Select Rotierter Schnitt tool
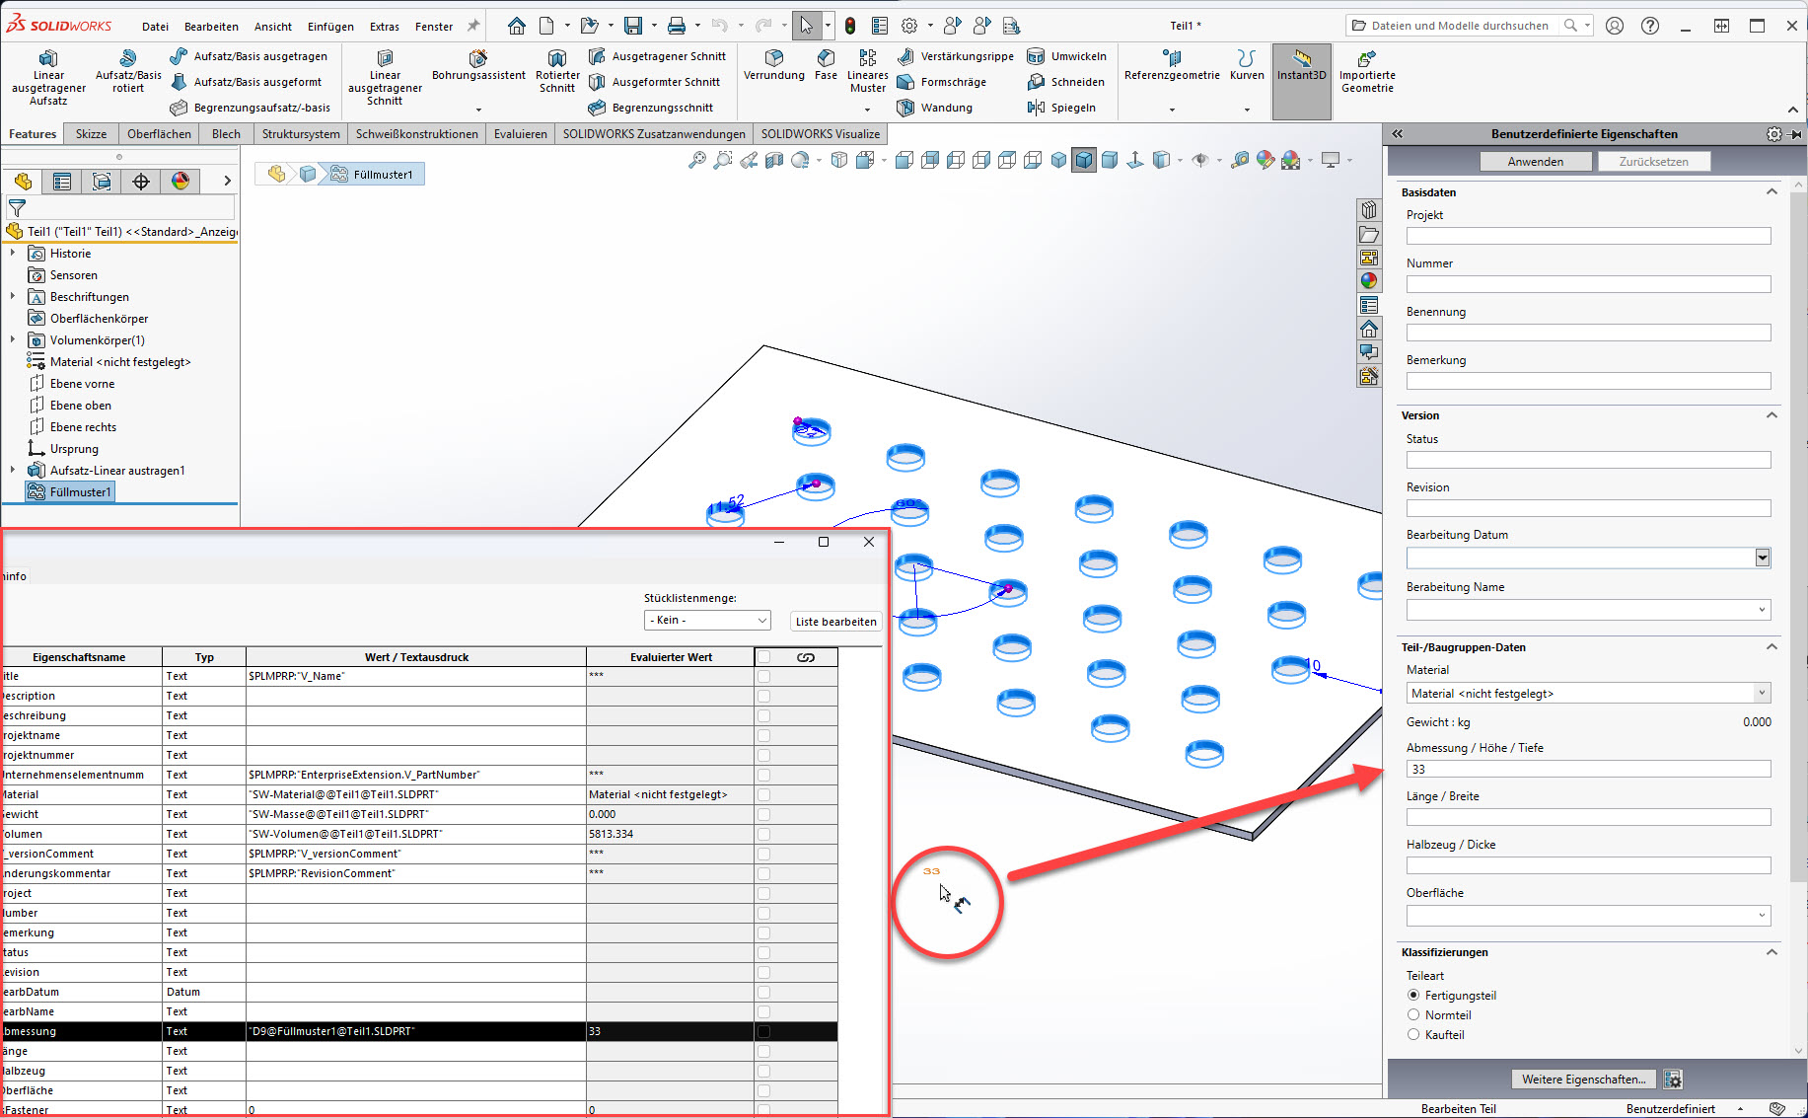 click(x=557, y=71)
